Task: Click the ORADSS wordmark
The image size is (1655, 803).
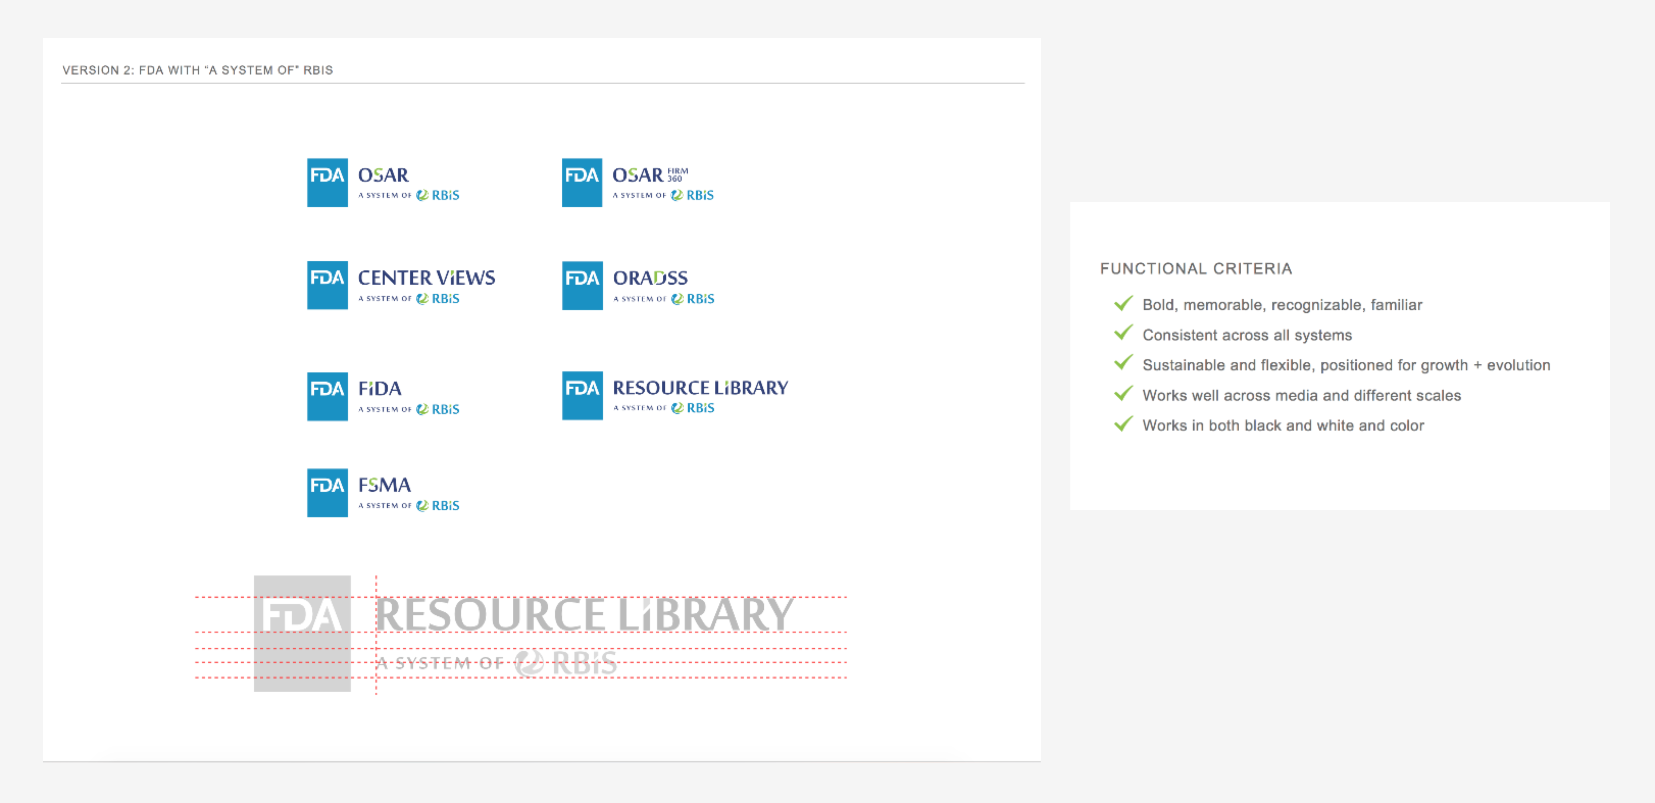Action: pyautogui.click(x=650, y=278)
